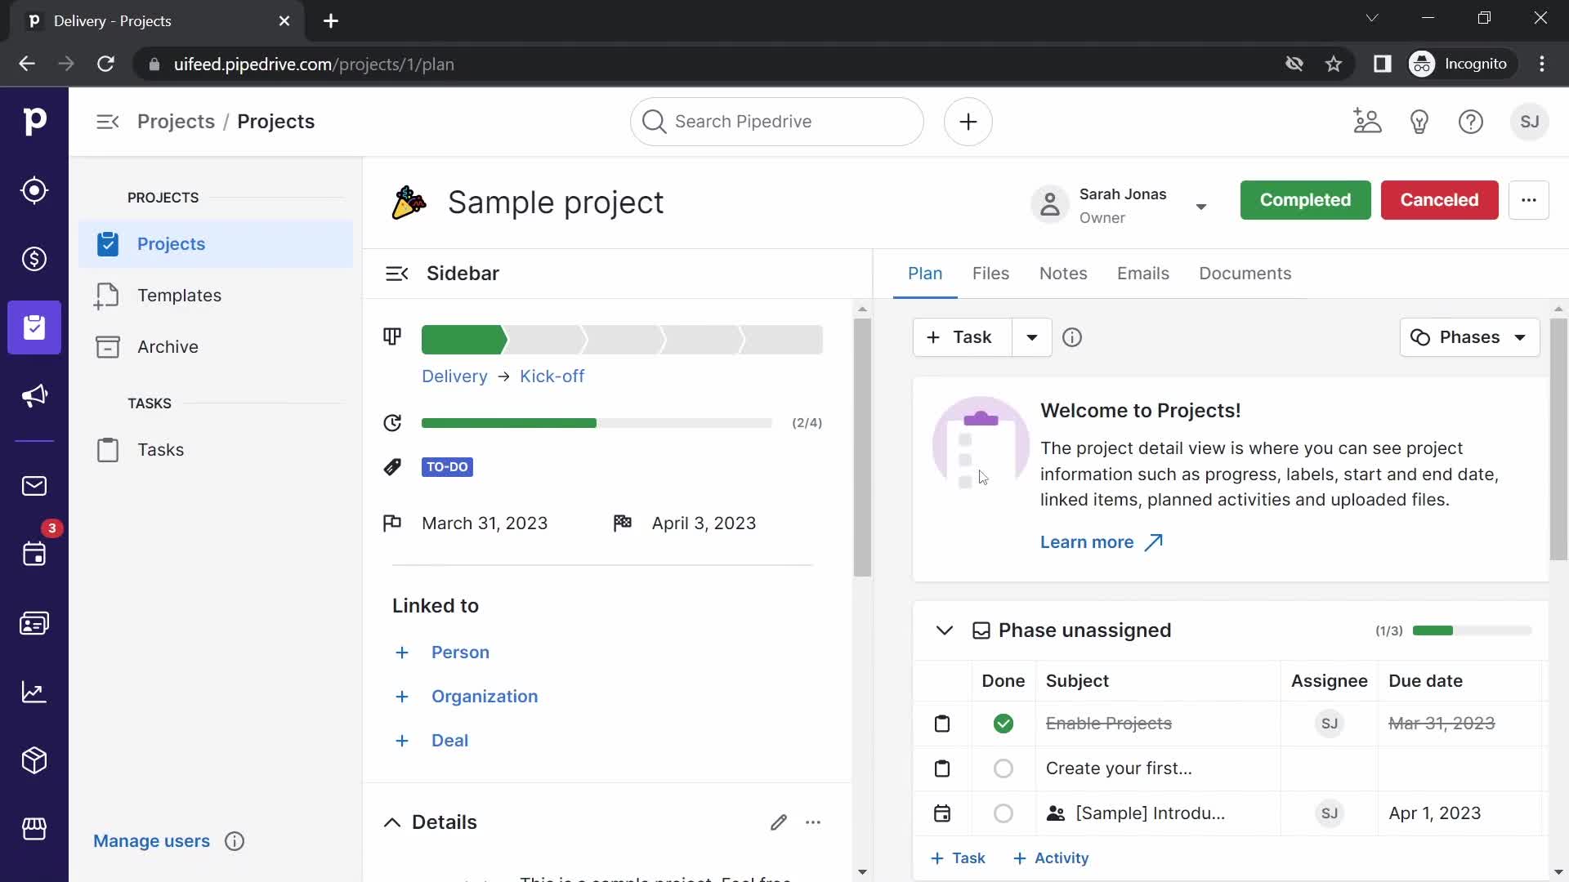This screenshot has width=1569, height=882.
Task: Switch to the Files tab
Action: [x=990, y=274]
